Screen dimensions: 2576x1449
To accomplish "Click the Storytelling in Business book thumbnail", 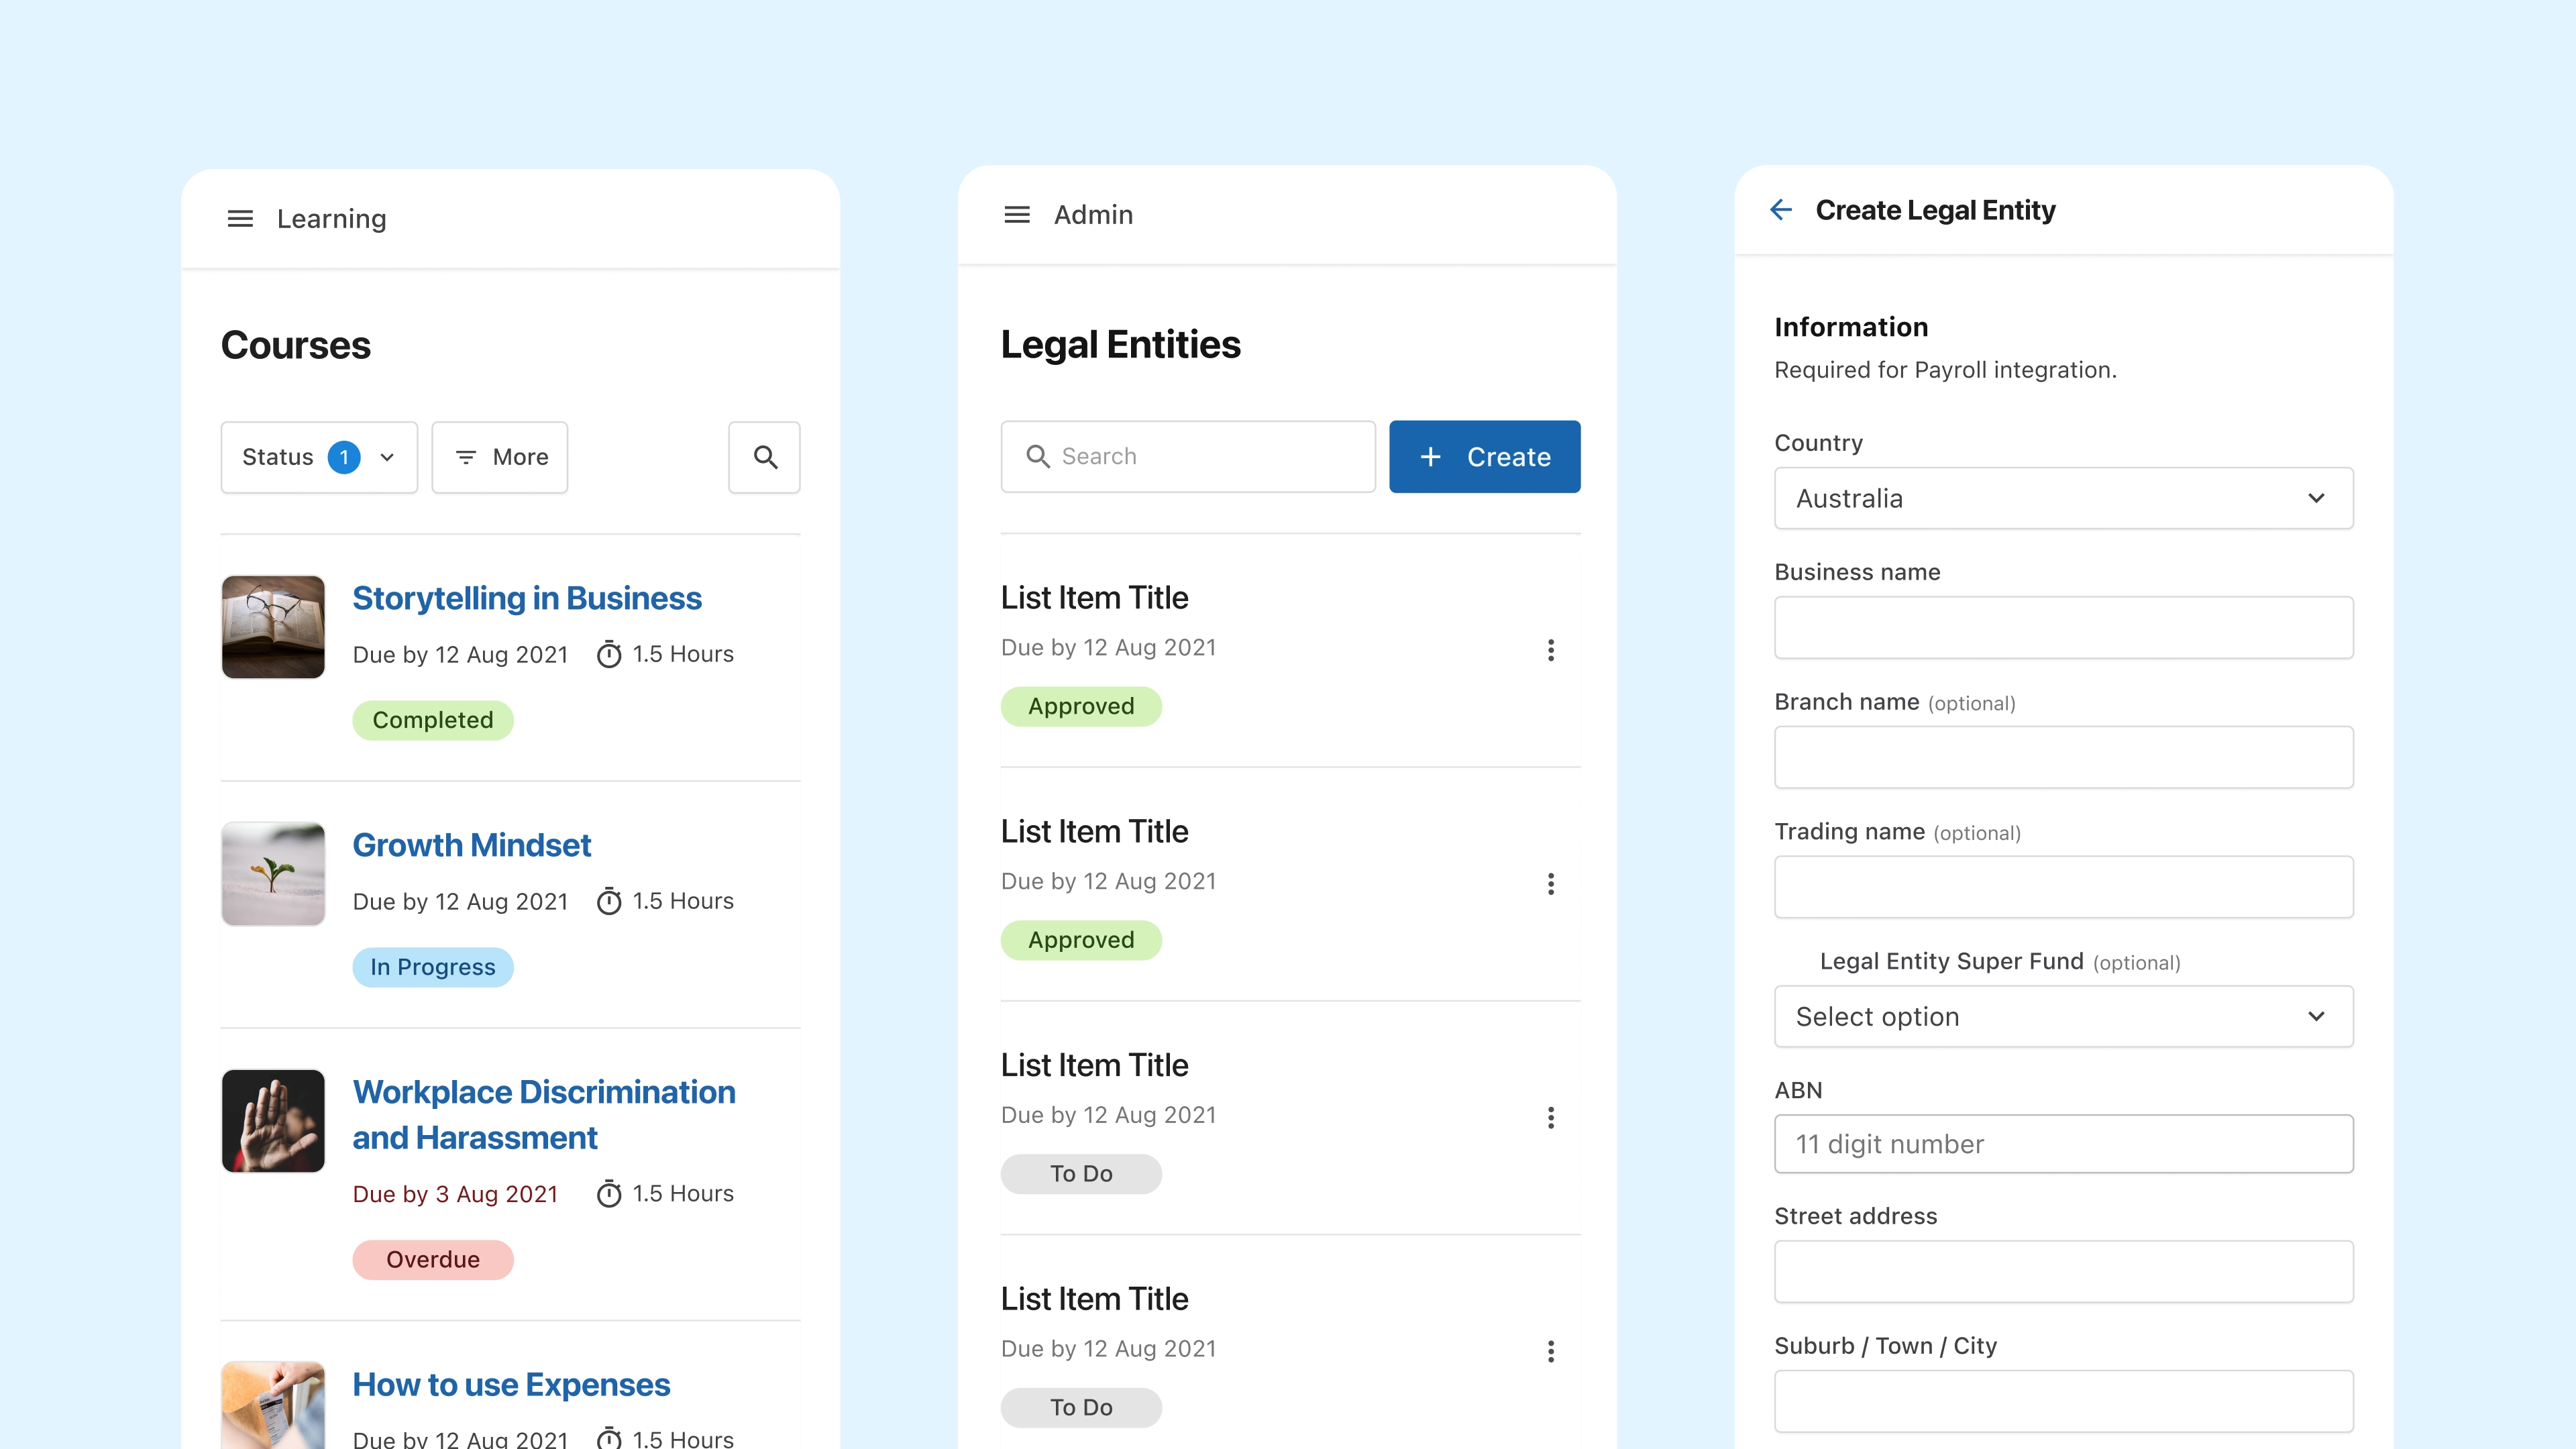I will [x=273, y=627].
